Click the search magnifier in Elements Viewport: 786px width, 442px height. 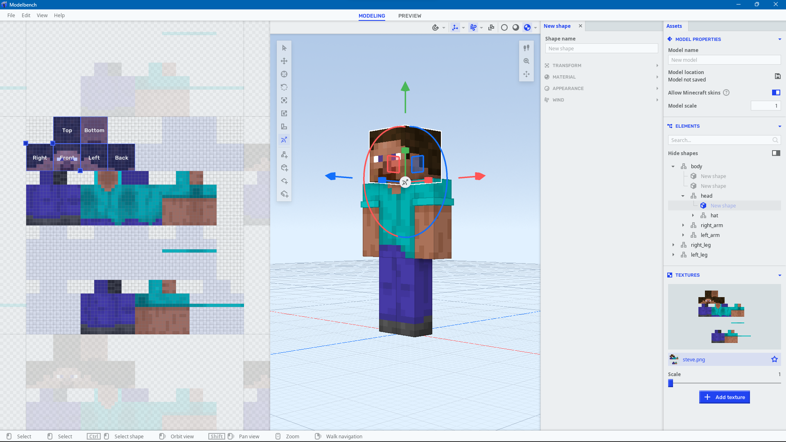click(775, 140)
